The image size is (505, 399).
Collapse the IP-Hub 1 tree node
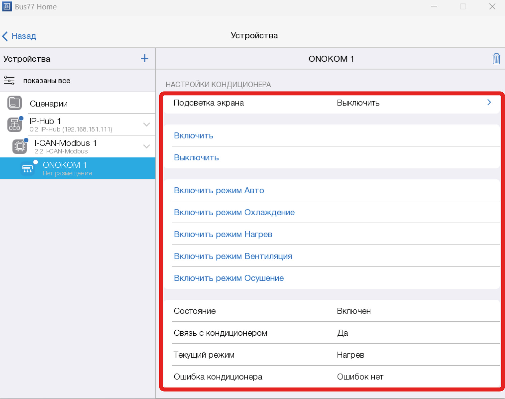coord(146,125)
